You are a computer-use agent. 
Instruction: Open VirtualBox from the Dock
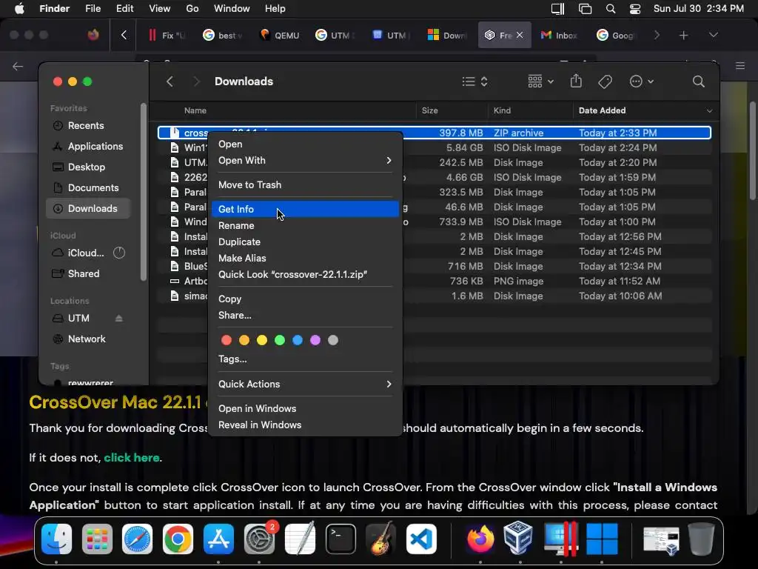click(517, 538)
